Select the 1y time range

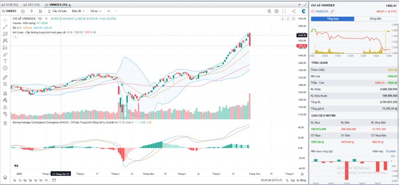pos(20,180)
